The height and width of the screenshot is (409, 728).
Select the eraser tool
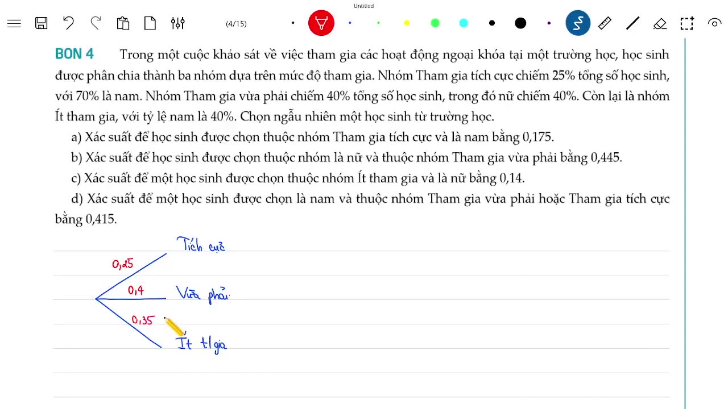pos(660,23)
